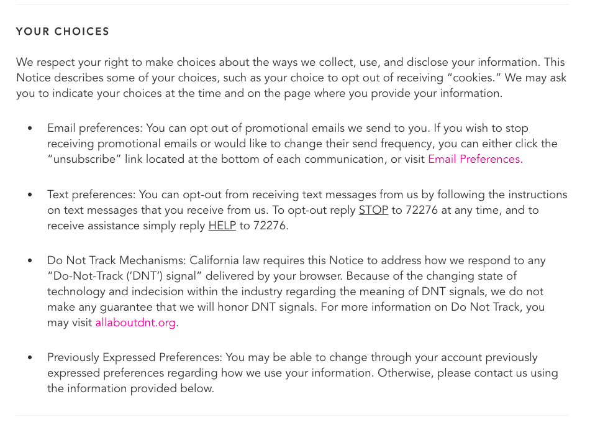Click 'the information provided below' text

(130, 388)
